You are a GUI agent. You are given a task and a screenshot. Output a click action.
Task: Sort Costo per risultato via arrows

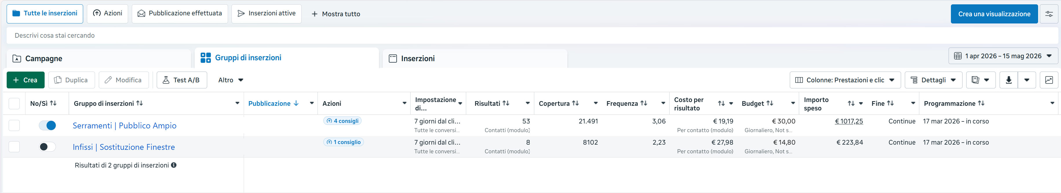click(x=721, y=103)
